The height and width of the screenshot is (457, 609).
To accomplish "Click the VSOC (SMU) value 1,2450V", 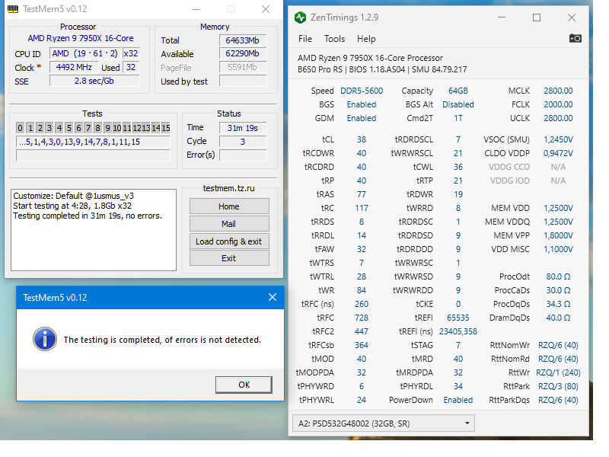I will pos(558,139).
